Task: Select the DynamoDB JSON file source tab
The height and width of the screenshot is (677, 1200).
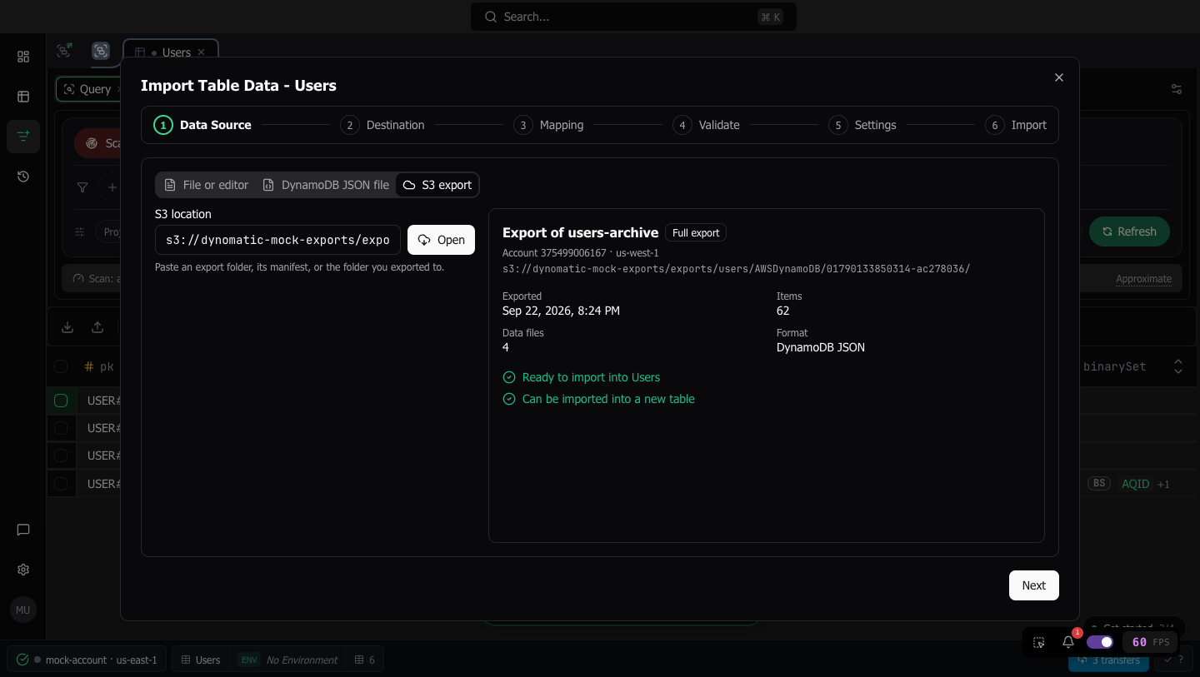Action: pos(325,185)
